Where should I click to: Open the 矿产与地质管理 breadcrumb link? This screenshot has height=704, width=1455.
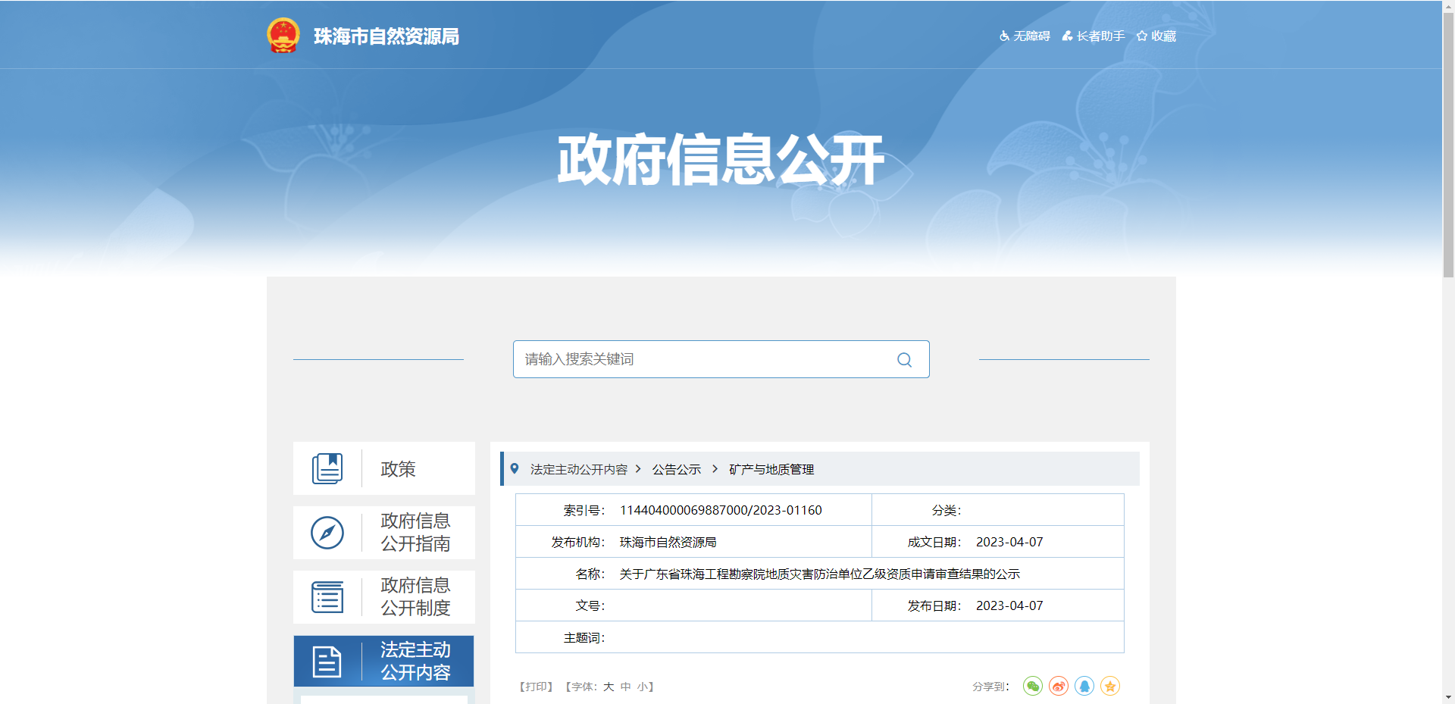click(x=771, y=469)
